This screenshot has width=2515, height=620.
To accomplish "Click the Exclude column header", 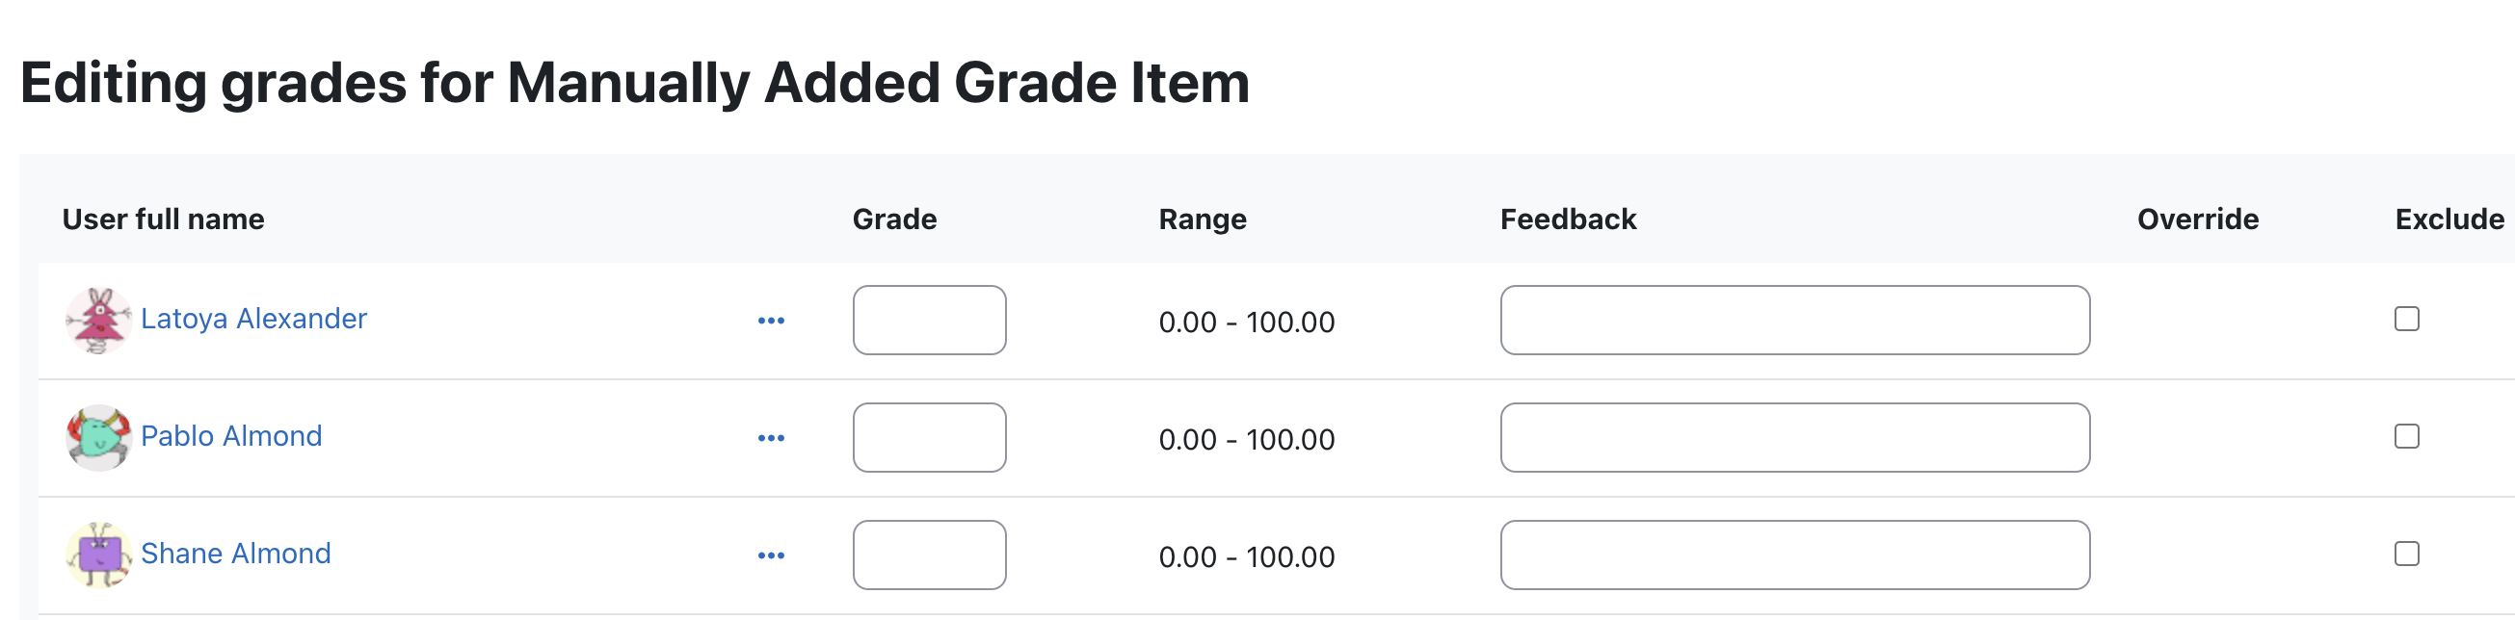I will tap(2449, 220).
